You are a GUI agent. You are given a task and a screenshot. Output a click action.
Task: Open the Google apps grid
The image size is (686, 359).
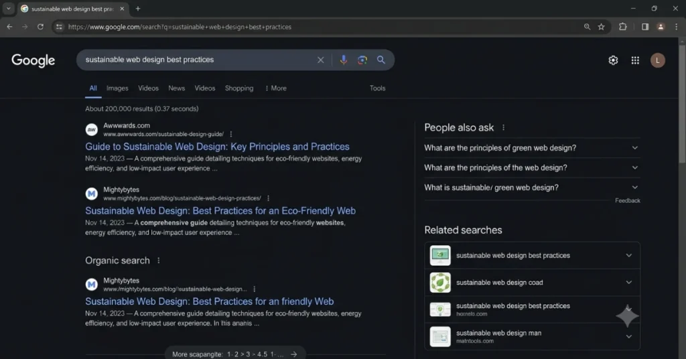(x=635, y=60)
